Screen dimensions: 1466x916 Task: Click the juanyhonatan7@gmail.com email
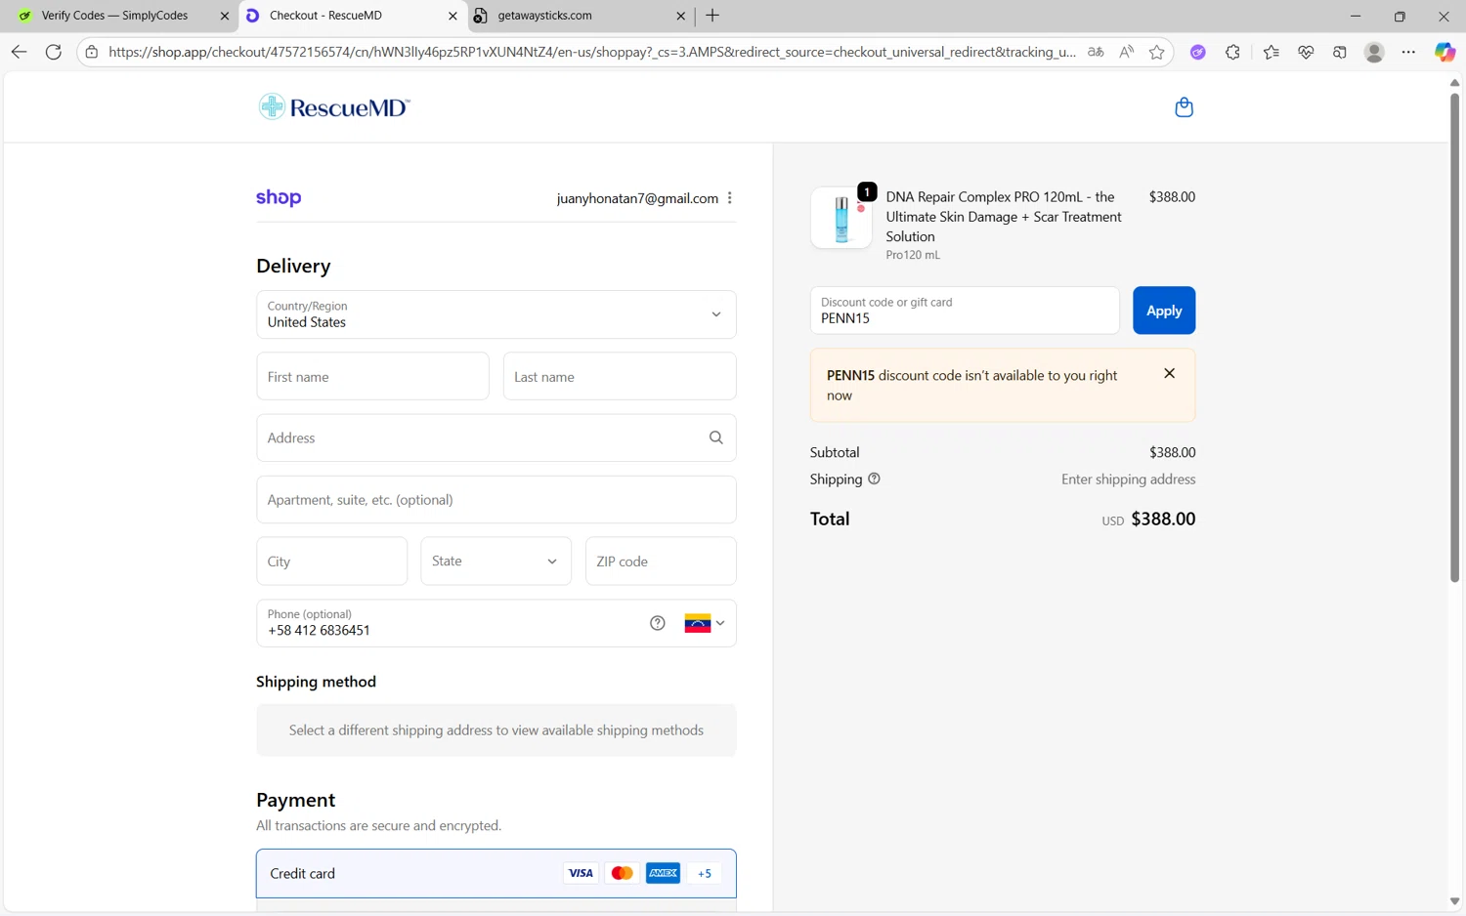click(x=637, y=198)
